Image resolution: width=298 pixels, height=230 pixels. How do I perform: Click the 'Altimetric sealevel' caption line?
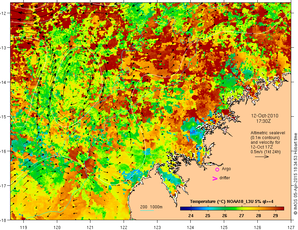268,133
